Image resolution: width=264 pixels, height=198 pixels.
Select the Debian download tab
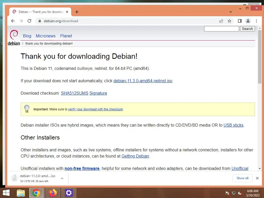40,12
